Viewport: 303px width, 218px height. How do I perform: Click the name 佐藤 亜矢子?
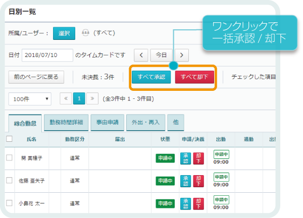tap(32, 181)
